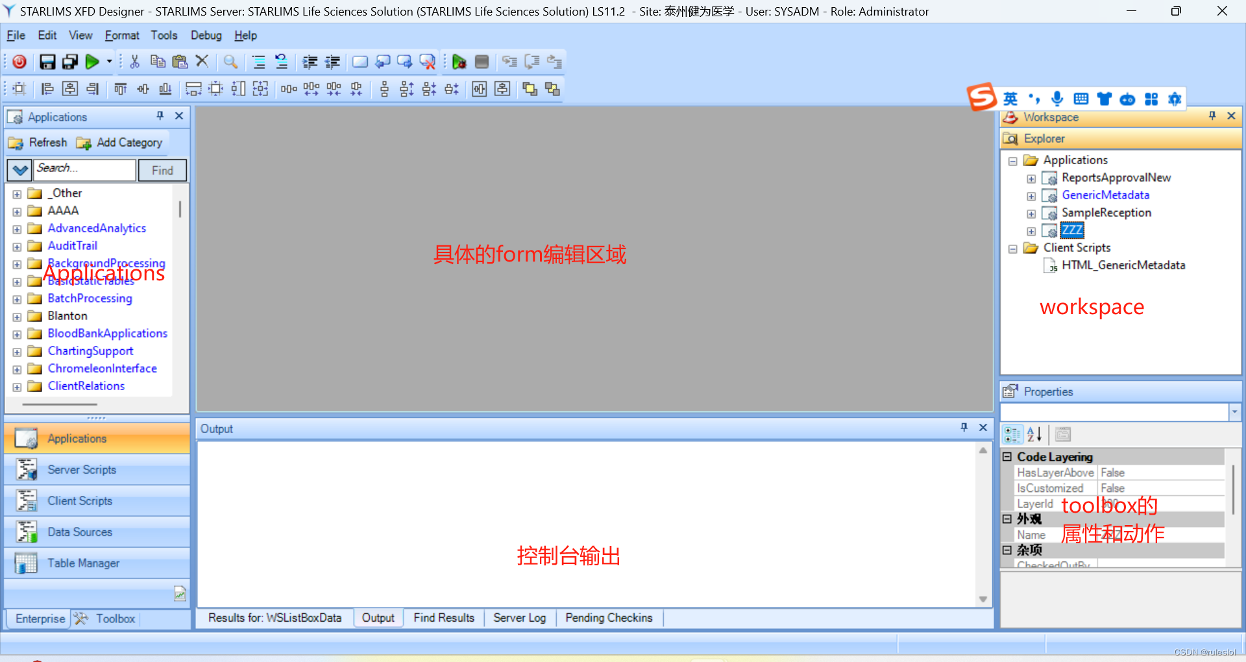Sort properties alphabetically with A-Z icon
Screen dimensions: 1246x662
pos(1034,434)
